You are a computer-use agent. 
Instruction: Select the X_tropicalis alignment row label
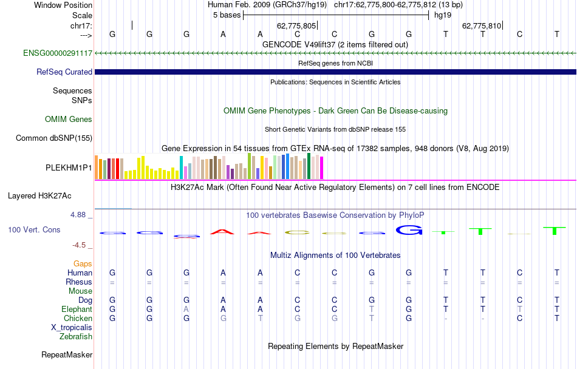pyautogui.click(x=72, y=328)
